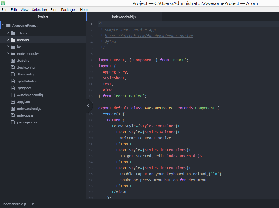The width and height of the screenshot is (279, 208).
Task: Expand the android folder chevron
Action: pyautogui.click(x=8, y=40)
